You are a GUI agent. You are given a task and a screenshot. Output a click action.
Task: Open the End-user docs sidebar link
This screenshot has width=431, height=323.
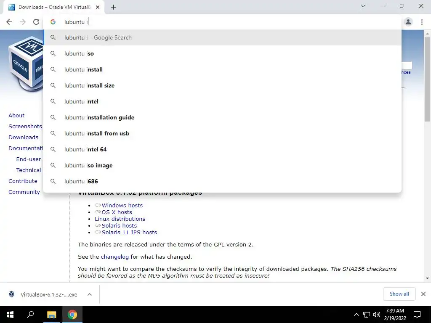(x=29, y=159)
